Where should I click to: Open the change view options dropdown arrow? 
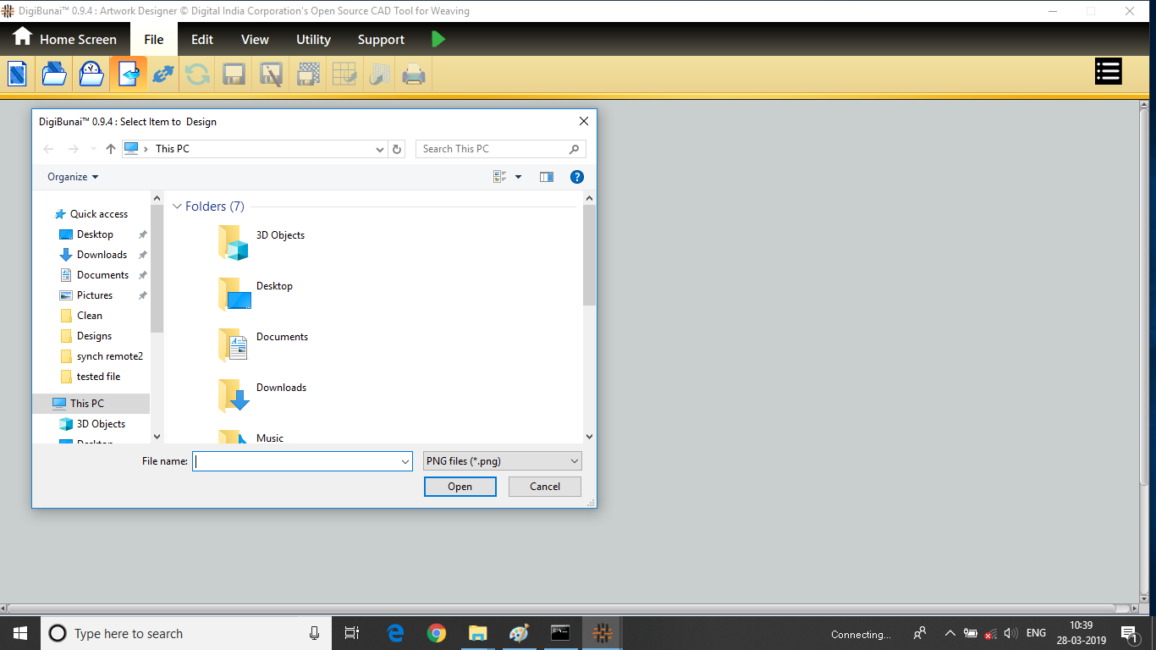(x=519, y=177)
